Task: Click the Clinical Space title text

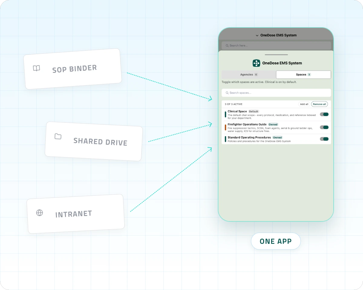Action: 237,111
